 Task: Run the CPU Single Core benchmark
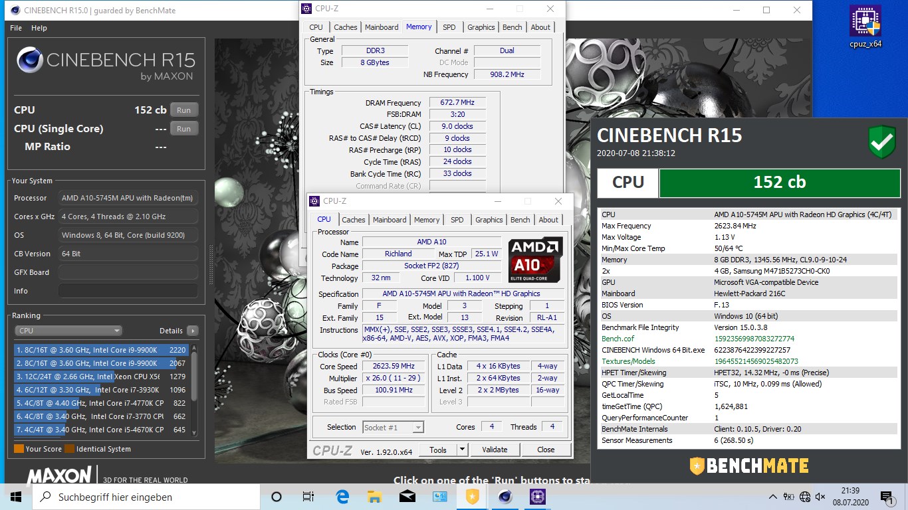(184, 129)
